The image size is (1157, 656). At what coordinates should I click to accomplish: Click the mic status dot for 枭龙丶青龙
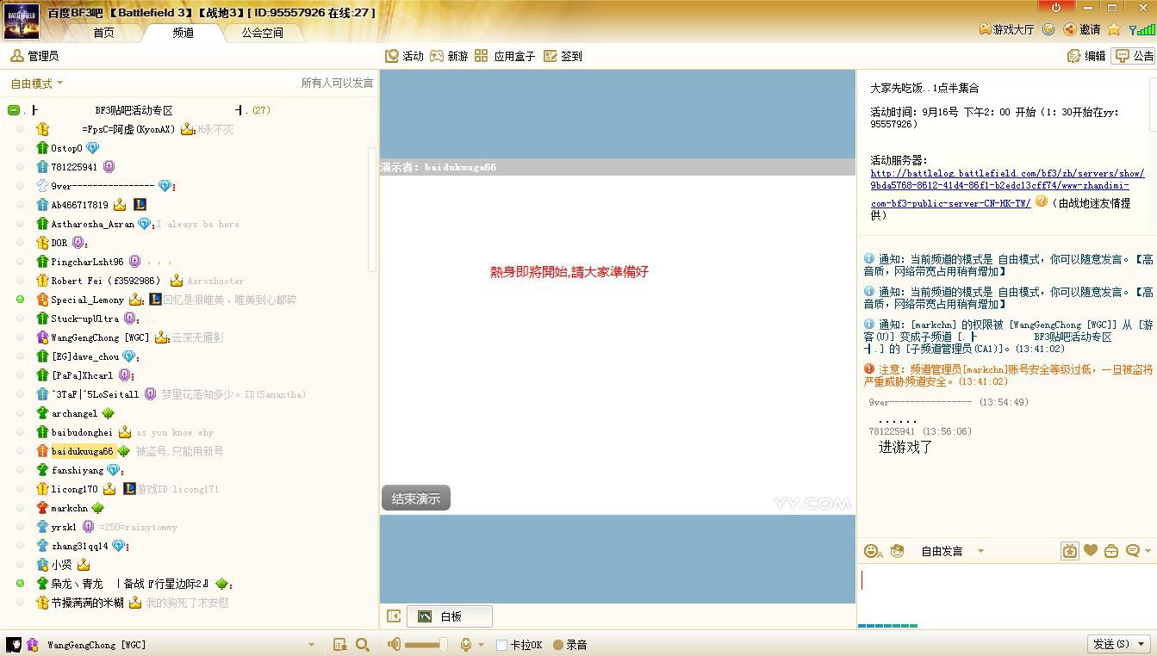point(21,584)
